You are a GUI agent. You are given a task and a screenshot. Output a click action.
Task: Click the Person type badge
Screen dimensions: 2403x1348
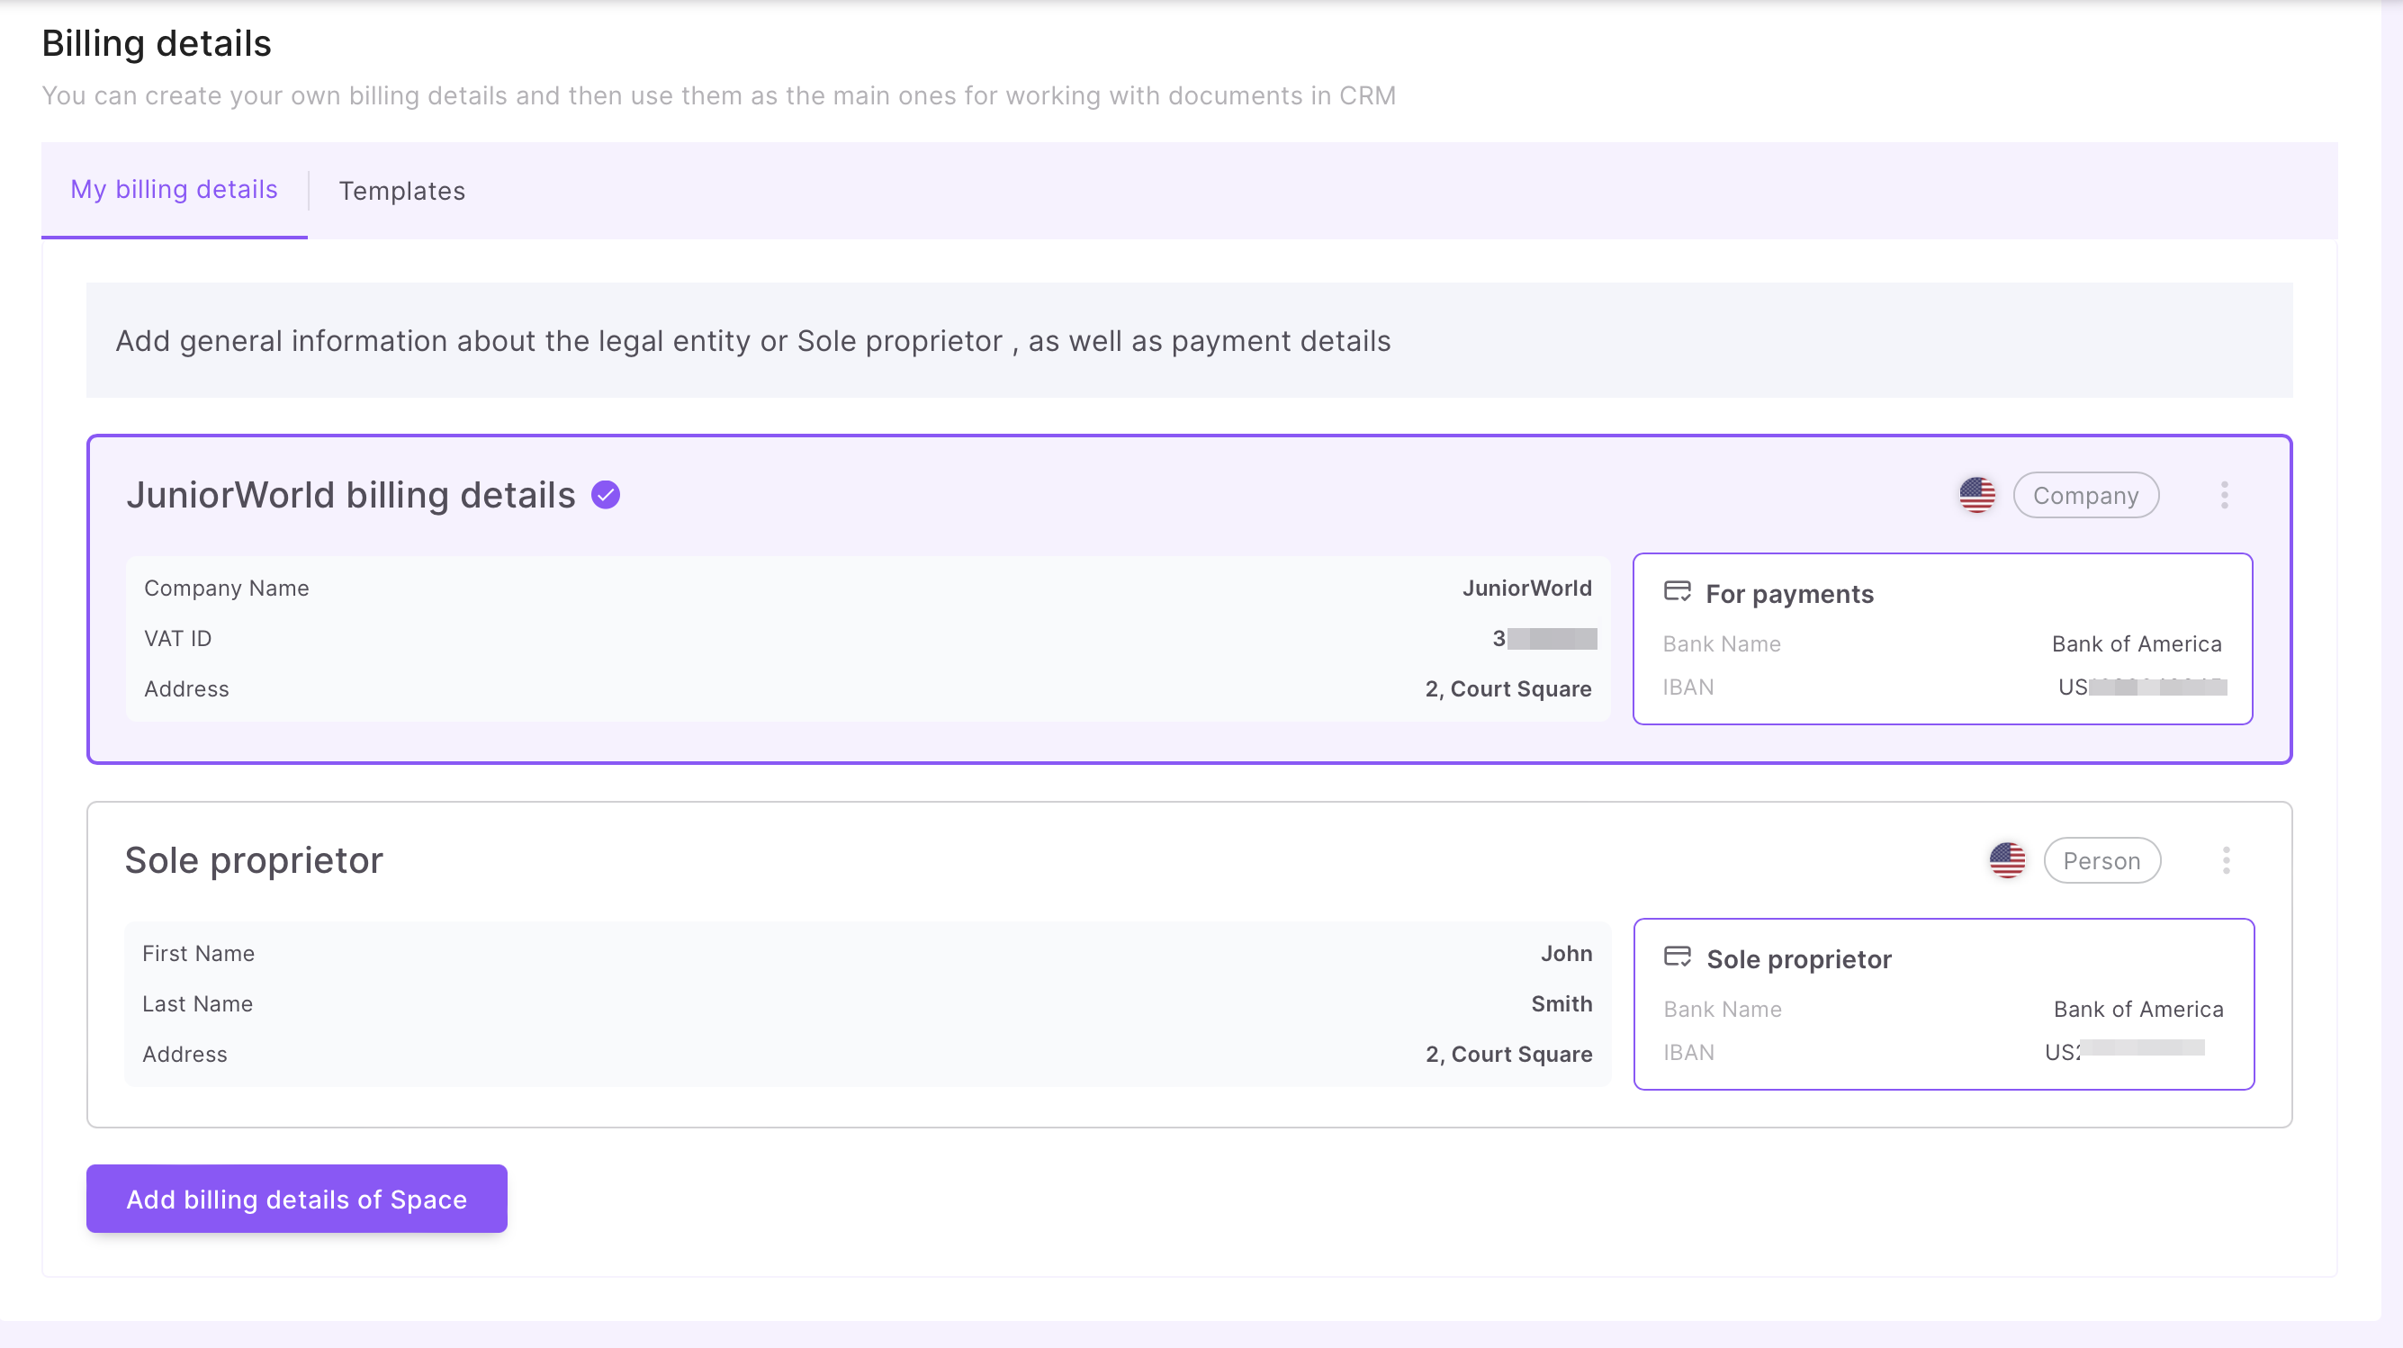coord(2101,861)
